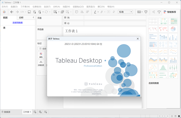Open the dropdown arrow beside clear sheet icon
181x118 pixels.
[x=71, y=12]
